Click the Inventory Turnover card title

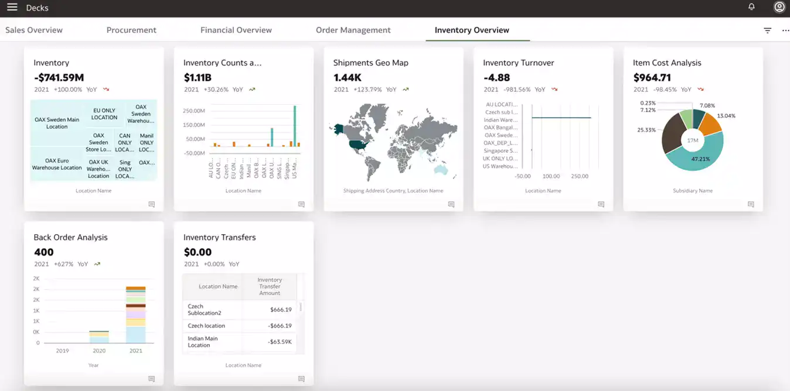coord(517,63)
